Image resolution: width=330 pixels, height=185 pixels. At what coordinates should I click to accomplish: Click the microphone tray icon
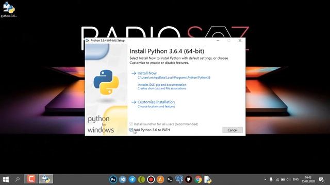(x=271, y=179)
